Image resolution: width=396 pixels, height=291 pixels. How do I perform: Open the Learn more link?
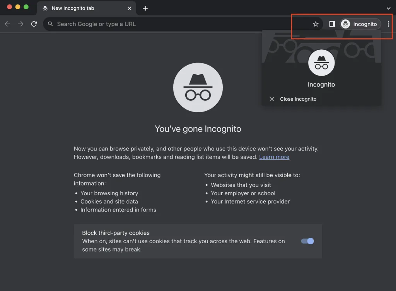[x=274, y=157]
